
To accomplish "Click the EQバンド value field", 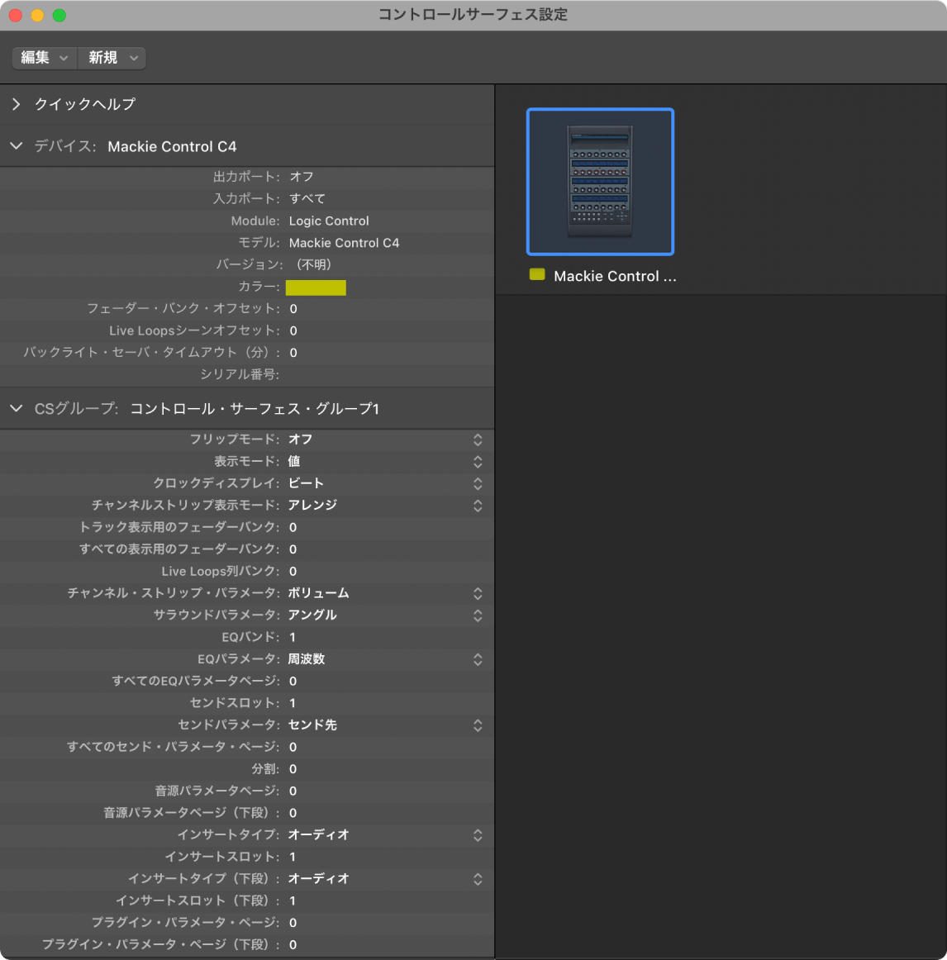I will (293, 637).
